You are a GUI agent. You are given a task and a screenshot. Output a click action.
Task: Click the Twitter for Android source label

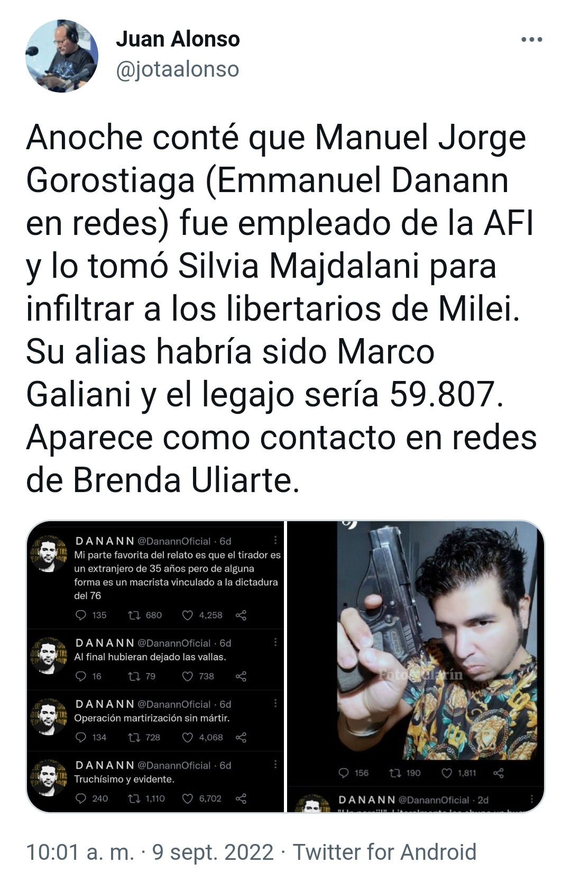point(385,852)
